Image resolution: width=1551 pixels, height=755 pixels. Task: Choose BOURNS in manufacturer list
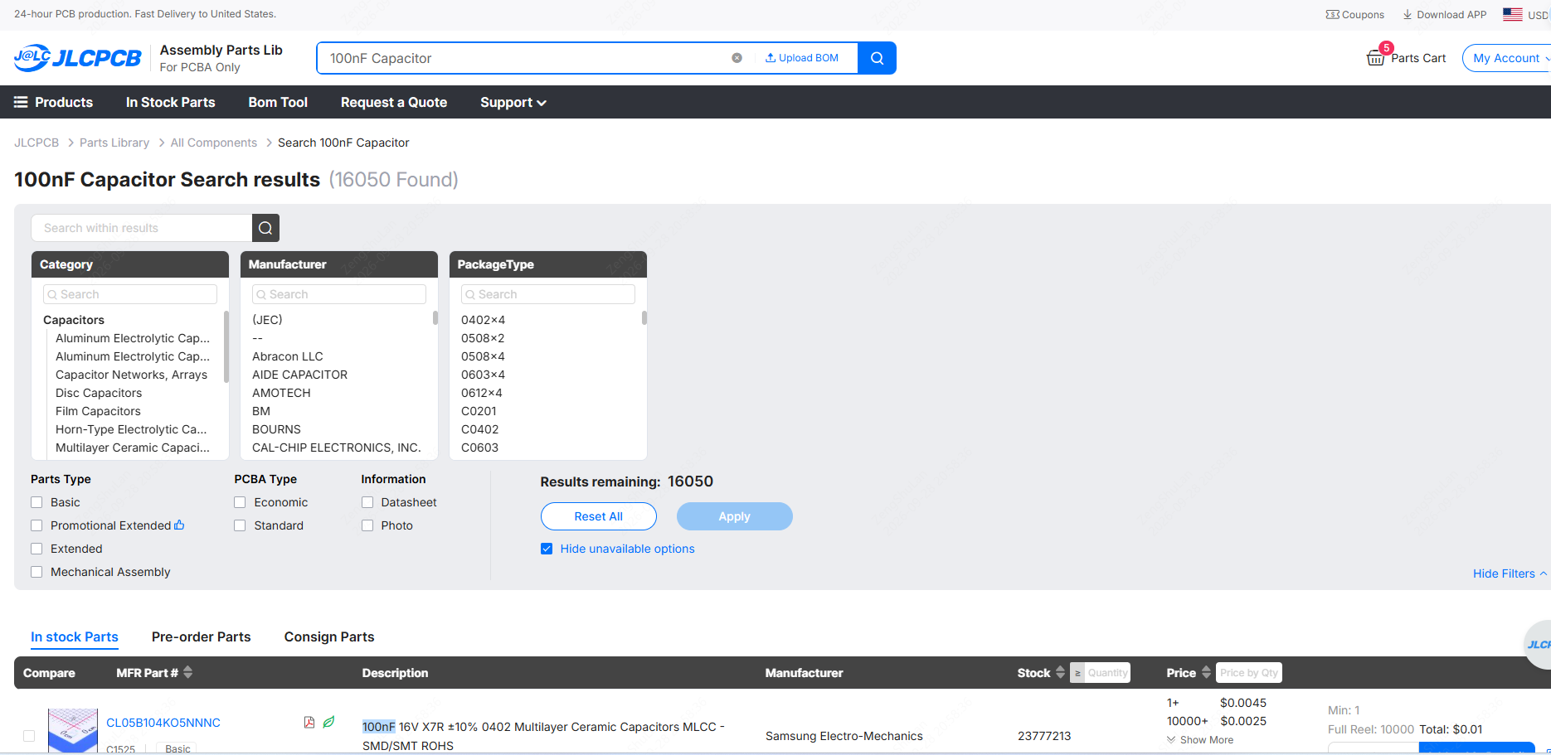pyautogui.click(x=276, y=429)
